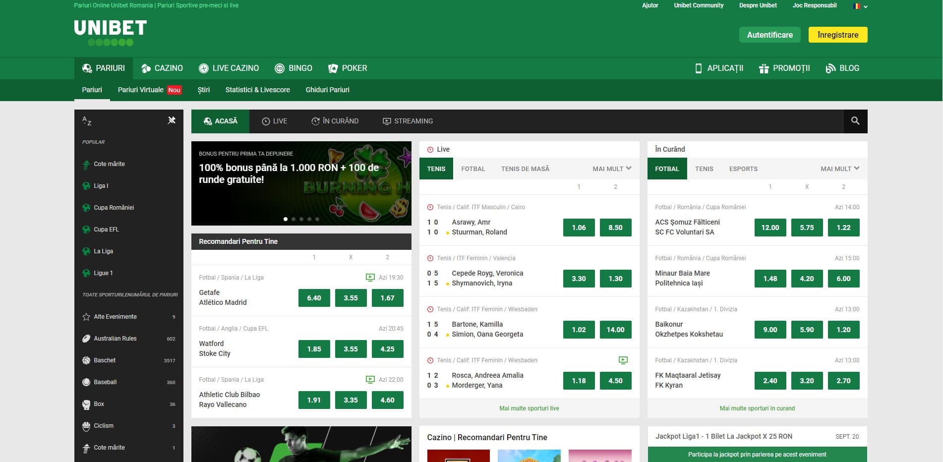Open the Cazino menu item

[162, 68]
